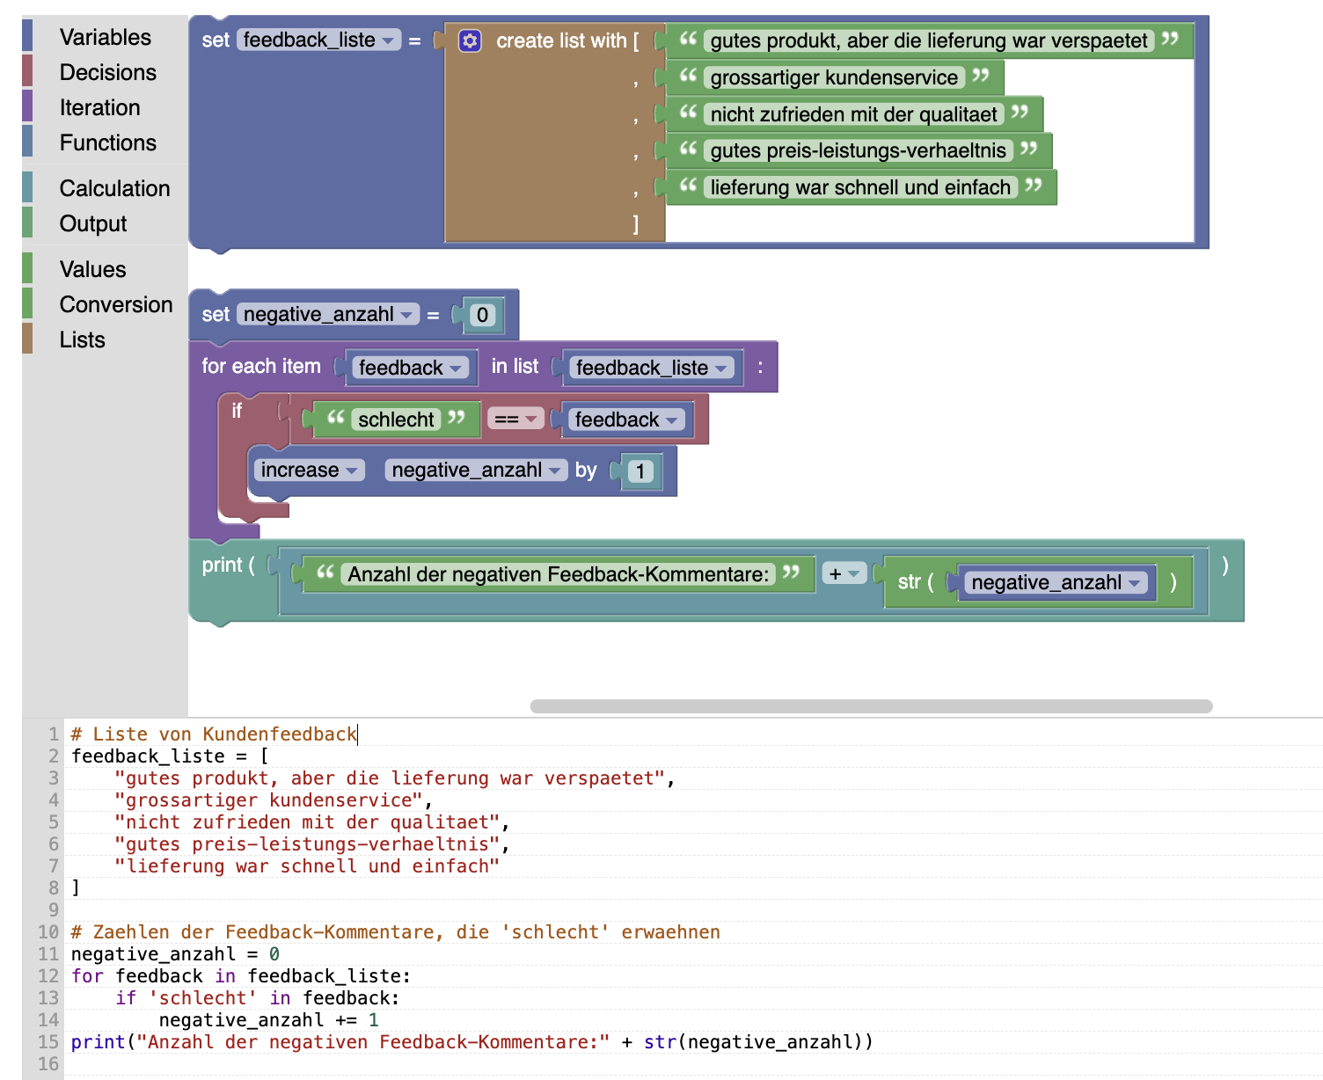
Task: Click the gear icon on create list block
Action: tap(470, 41)
